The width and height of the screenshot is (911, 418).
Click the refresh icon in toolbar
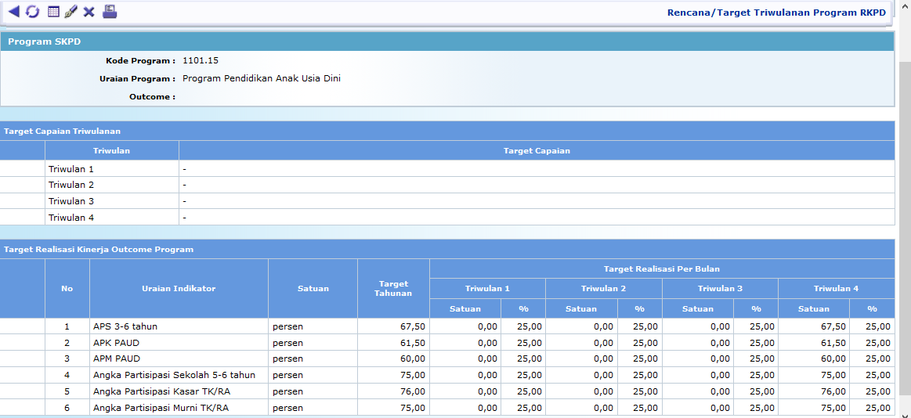[x=32, y=12]
